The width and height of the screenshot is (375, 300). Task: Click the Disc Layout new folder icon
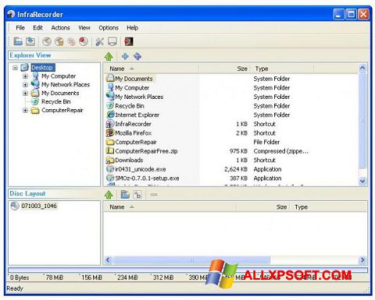[x=125, y=194]
